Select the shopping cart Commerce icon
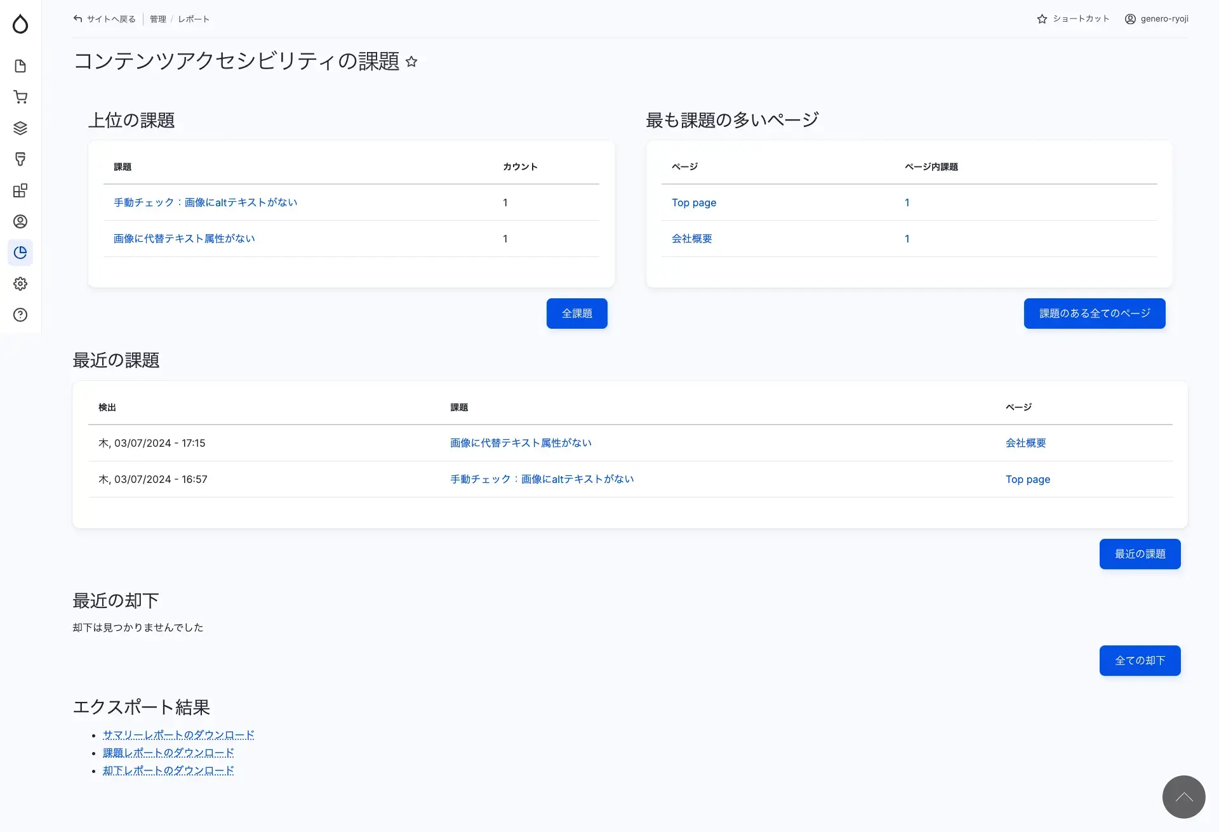The height and width of the screenshot is (832, 1219). tap(20, 96)
